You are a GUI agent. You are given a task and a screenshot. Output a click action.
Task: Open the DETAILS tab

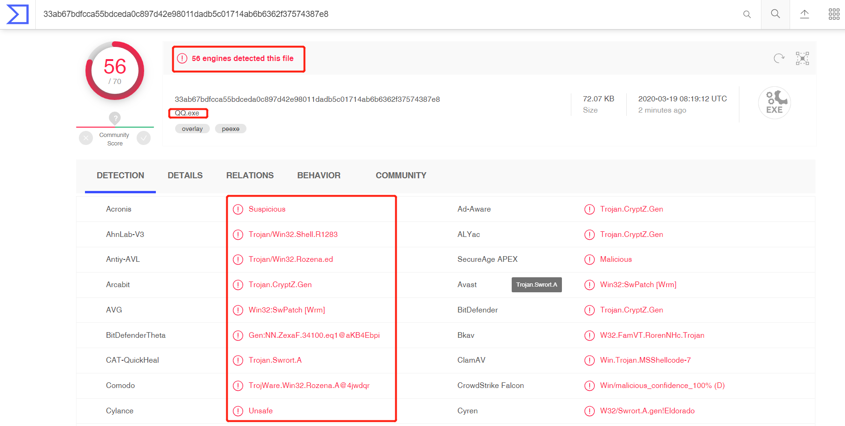pyautogui.click(x=185, y=175)
